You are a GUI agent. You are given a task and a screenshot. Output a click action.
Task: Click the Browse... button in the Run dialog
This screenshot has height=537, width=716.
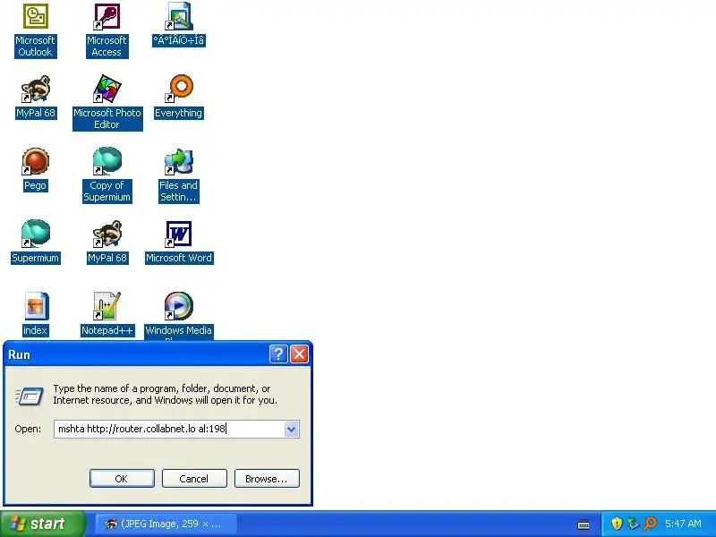tap(267, 479)
